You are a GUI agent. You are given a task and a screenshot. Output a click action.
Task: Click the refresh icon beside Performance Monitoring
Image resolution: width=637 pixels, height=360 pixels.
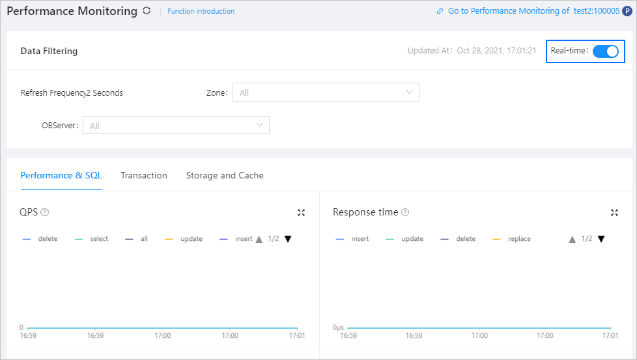[x=147, y=11]
